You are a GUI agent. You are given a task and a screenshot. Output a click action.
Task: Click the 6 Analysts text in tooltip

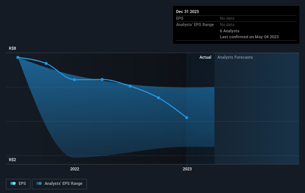230,31
